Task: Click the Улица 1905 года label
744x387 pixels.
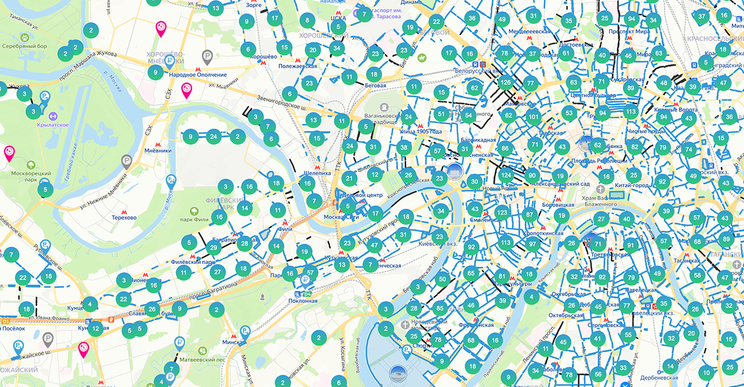Action: pos(421,131)
